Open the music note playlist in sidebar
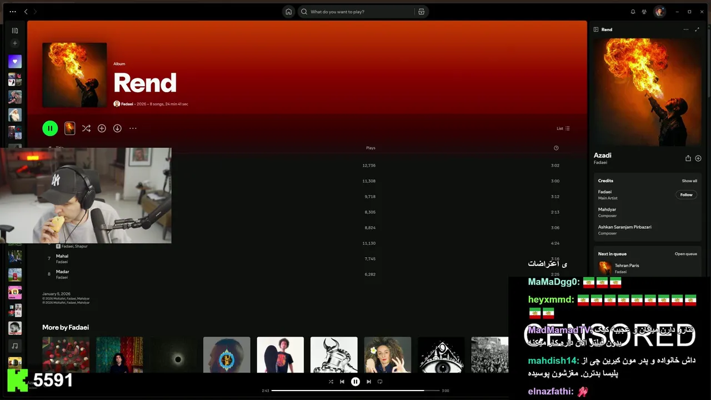Image resolution: width=711 pixels, height=400 pixels. 15,346
